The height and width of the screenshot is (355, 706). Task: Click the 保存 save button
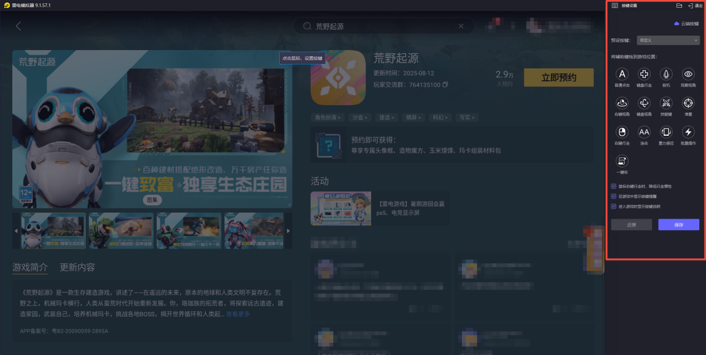point(679,225)
